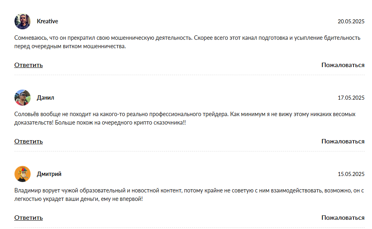Click the dashed divider below Kreative's comment
The width and height of the screenshot is (372, 229).
pos(189,75)
